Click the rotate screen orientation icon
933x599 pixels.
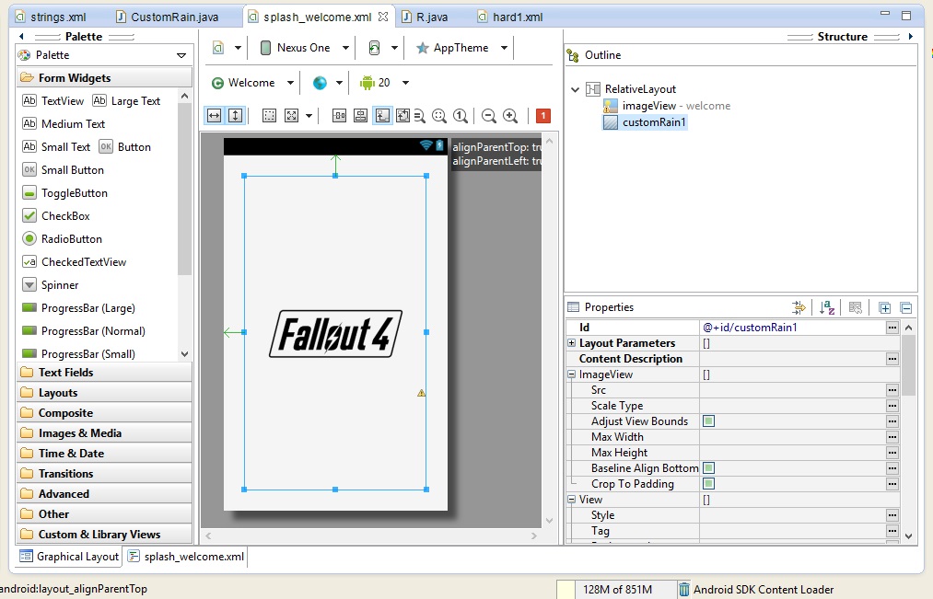tap(374, 48)
